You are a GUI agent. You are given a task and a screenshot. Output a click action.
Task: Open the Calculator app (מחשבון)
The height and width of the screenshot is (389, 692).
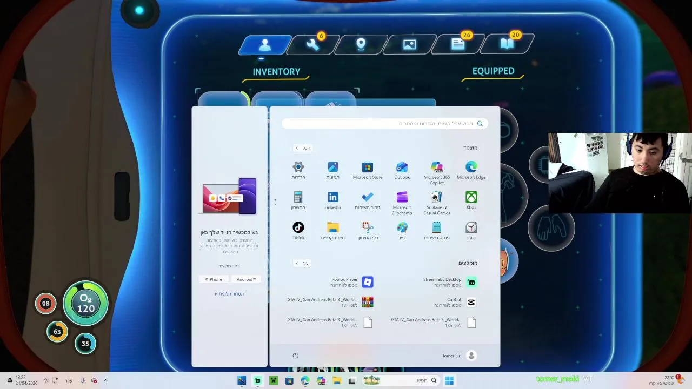(x=298, y=201)
